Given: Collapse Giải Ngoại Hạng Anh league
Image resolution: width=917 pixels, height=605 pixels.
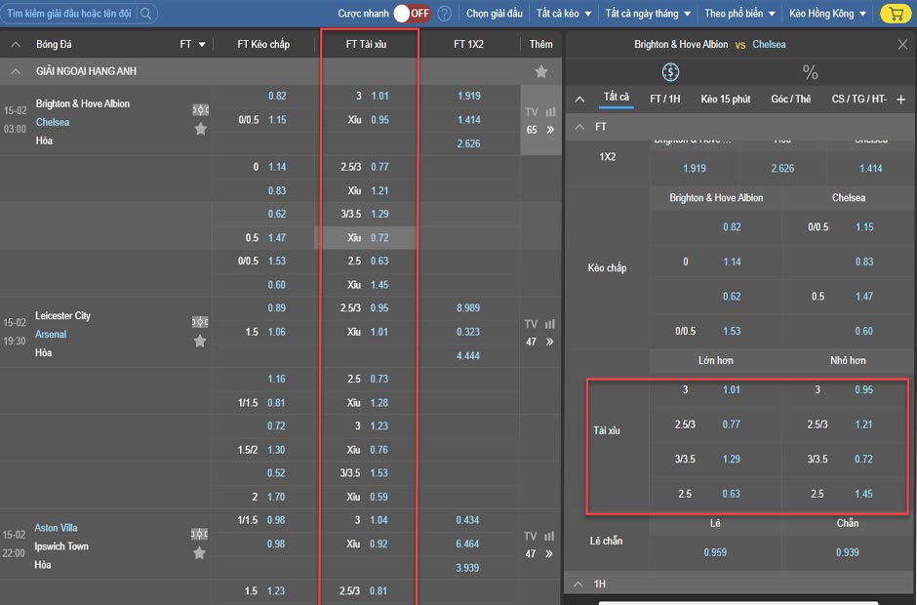Looking at the screenshot, I should pos(16,71).
